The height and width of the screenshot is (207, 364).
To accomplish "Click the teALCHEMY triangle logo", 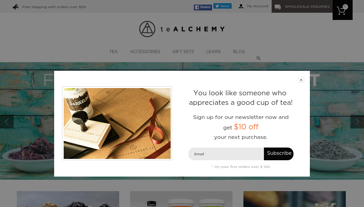I will [x=147, y=29].
